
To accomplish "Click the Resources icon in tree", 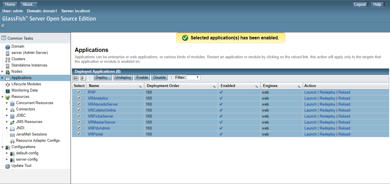I will click(x=8, y=97).
